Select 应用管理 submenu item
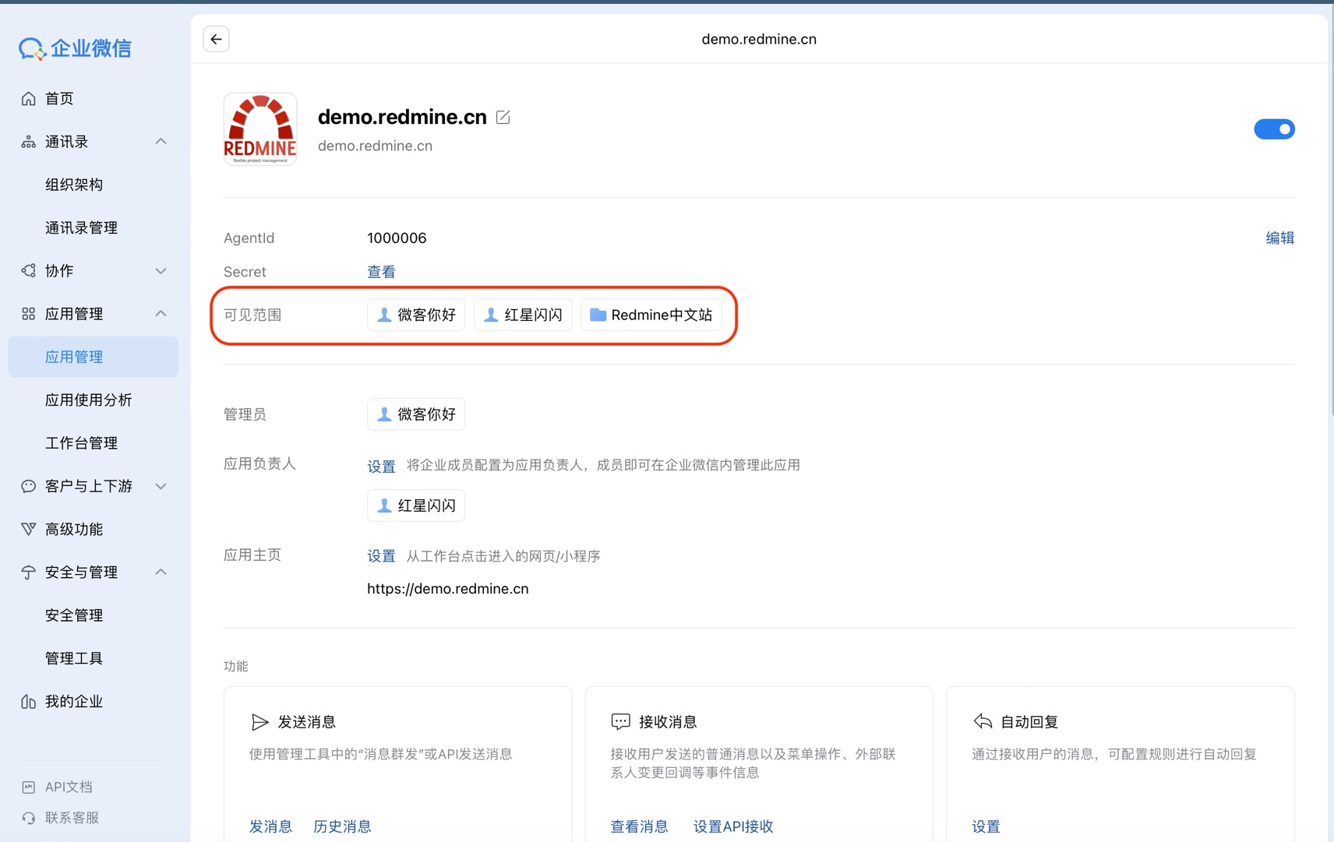 (94, 357)
